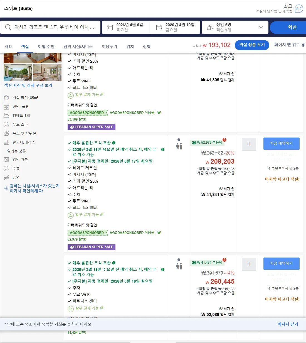
Task: Click the cancellation info icon in ₩260,445 offer
Action: tap(163, 269)
